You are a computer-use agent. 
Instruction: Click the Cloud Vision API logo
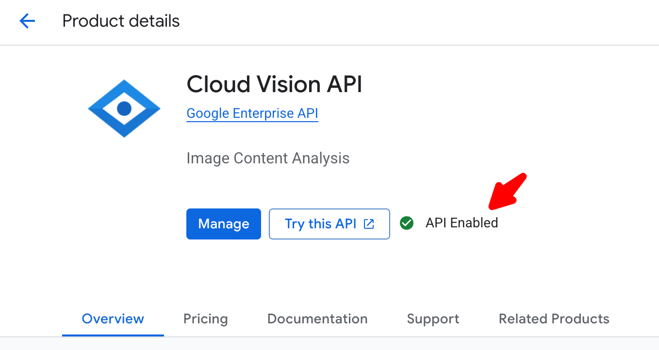pos(124,108)
